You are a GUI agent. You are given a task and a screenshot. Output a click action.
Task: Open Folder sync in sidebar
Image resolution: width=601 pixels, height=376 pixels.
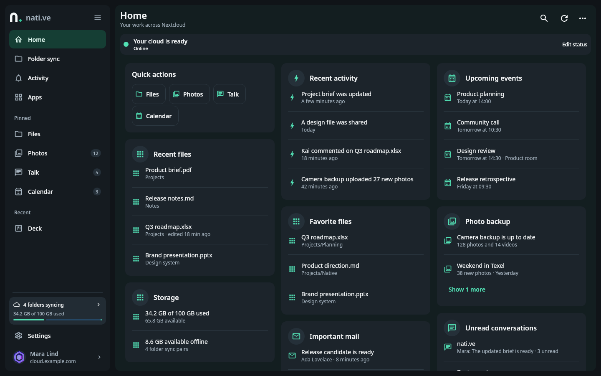(58, 59)
